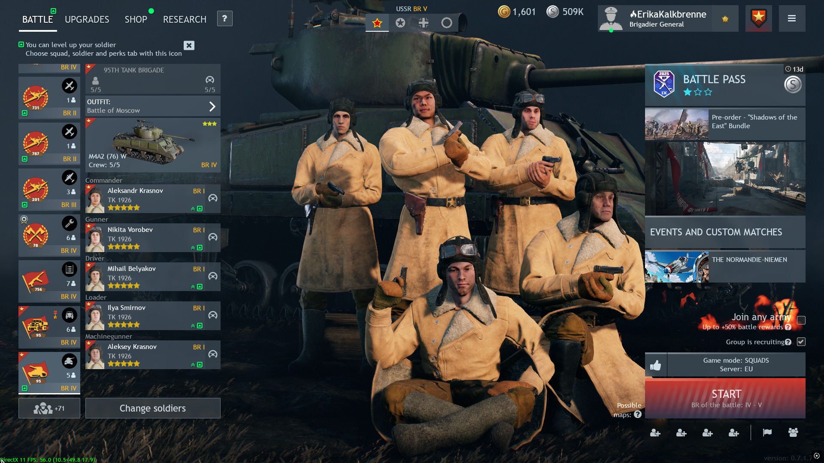Click the USSR red shield emblem

[x=758, y=18]
